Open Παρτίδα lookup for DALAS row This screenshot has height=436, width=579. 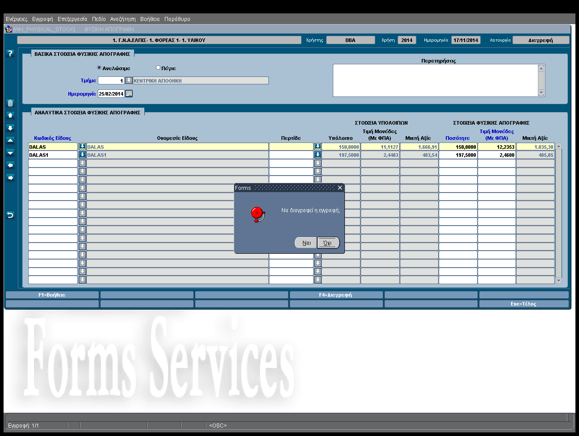pyautogui.click(x=318, y=147)
